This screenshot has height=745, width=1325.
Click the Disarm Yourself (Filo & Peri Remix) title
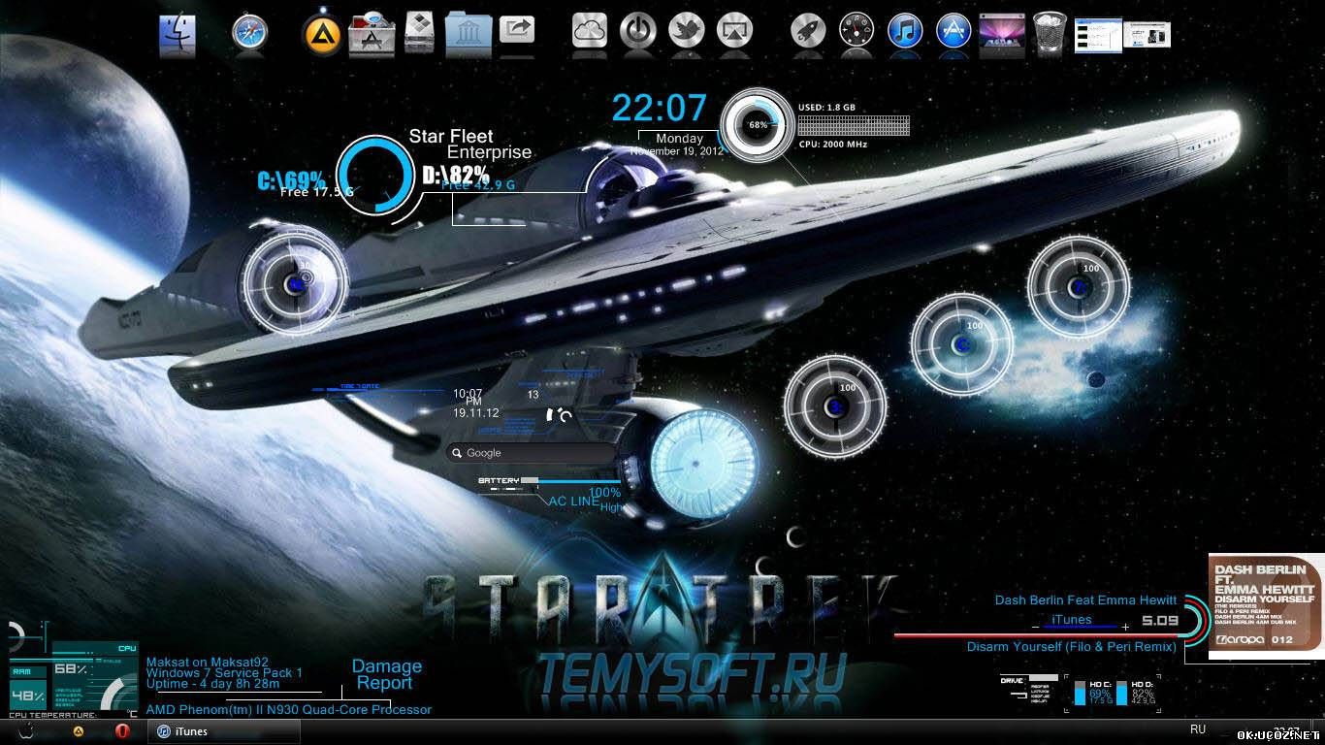point(1071,646)
